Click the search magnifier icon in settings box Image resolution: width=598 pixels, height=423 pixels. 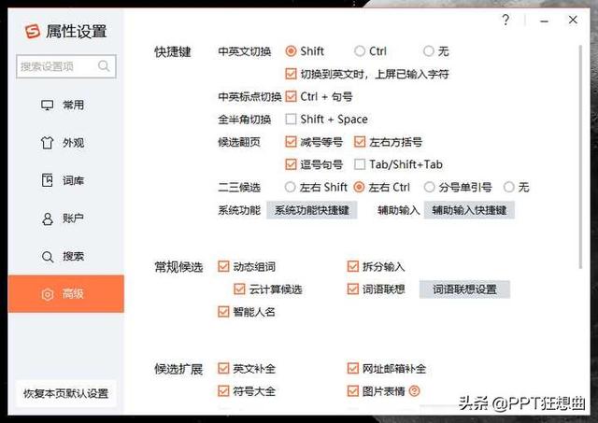[x=104, y=66]
